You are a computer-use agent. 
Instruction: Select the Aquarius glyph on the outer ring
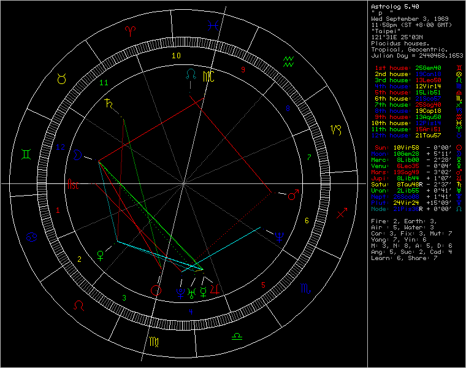click(288, 61)
